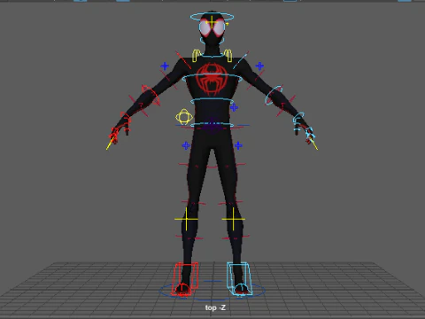425x319 pixels.
Task: Select the yellow loop control beside the red clavicle
Action: (x=196, y=55)
